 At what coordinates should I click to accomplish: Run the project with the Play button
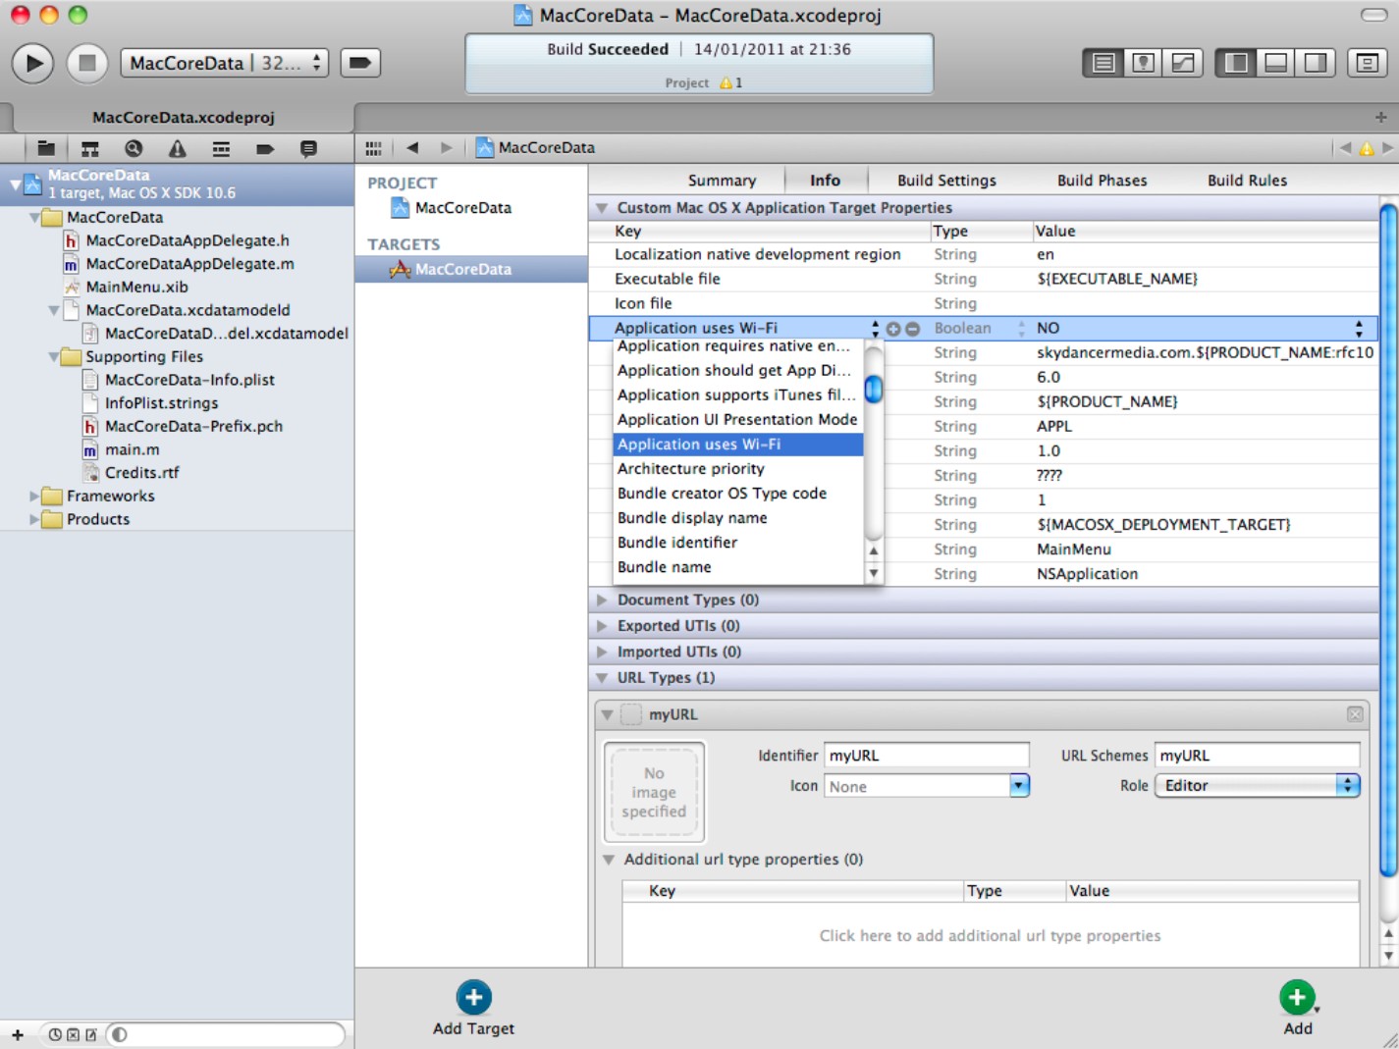(x=33, y=64)
